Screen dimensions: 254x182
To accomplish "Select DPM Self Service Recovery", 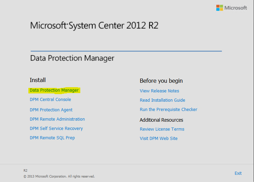I will (56, 129).
